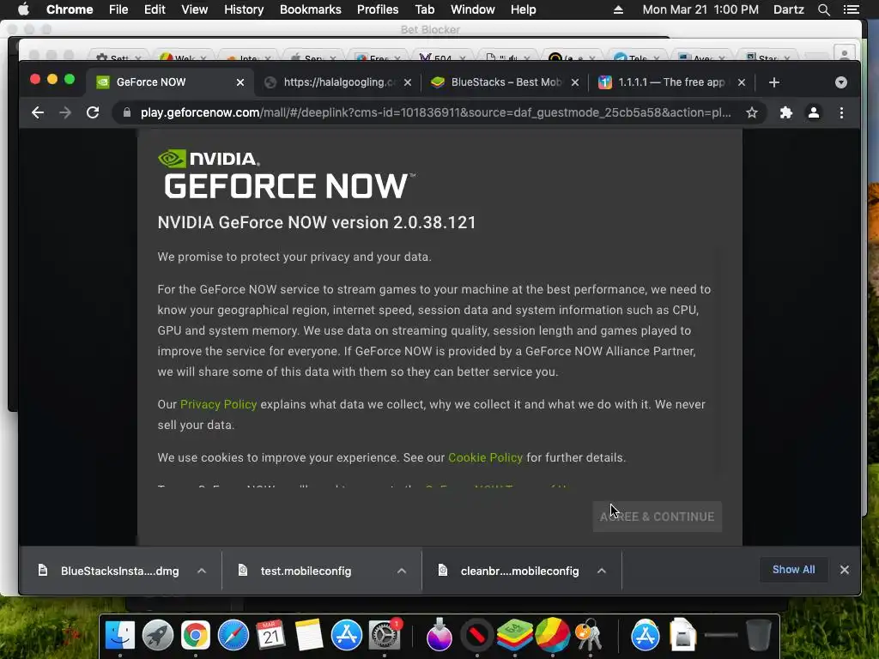Open System Preferences gear in Dock
The width and height of the screenshot is (879, 659).
385,636
